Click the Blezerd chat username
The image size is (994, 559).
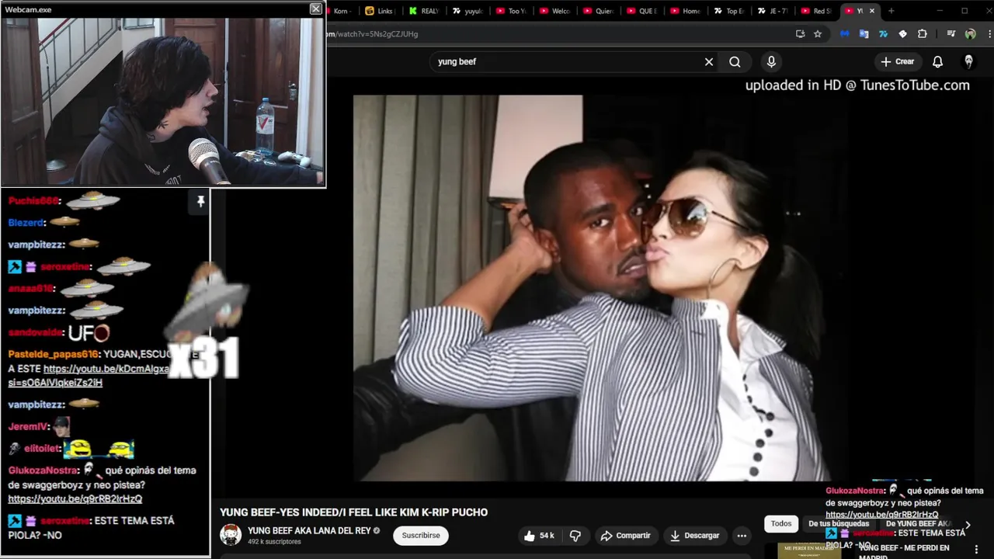26,223
